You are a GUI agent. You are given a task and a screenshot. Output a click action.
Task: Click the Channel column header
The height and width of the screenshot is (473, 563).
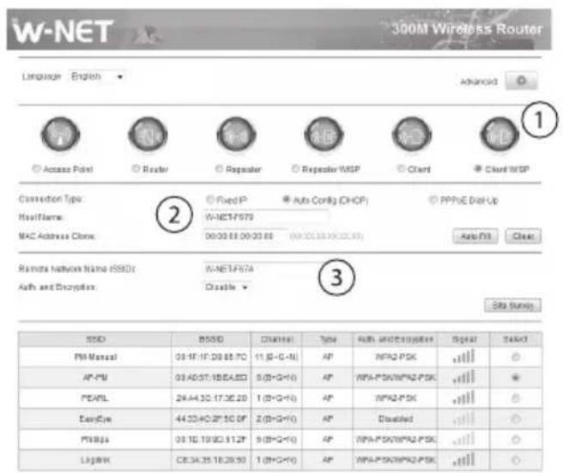277,339
